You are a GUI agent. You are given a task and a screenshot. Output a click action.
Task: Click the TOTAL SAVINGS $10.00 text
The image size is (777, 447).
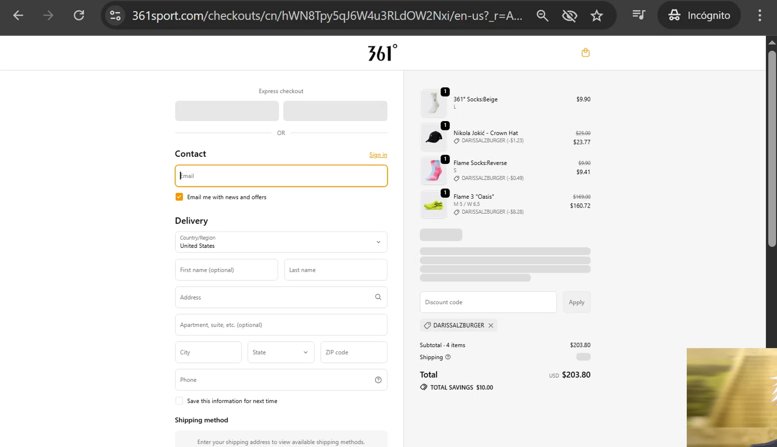click(462, 388)
